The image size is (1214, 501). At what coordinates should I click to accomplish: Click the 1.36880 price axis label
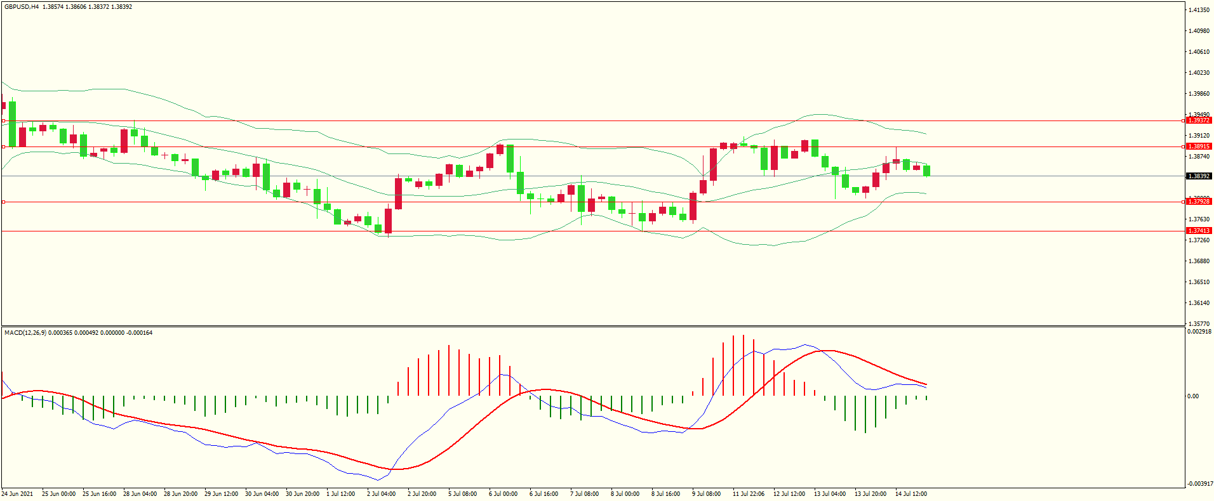(x=1199, y=261)
